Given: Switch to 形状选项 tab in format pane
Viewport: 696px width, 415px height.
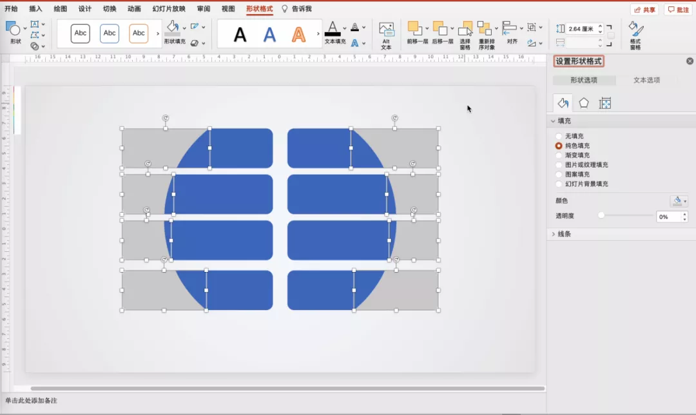Looking at the screenshot, I should click(584, 80).
